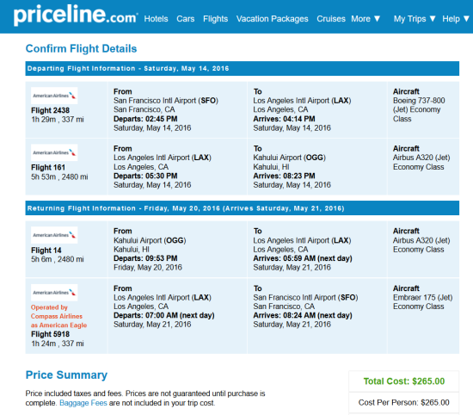Click the American Airlines logo for Flight 161
The height and width of the screenshot is (415, 473).
(x=54, y=152)
